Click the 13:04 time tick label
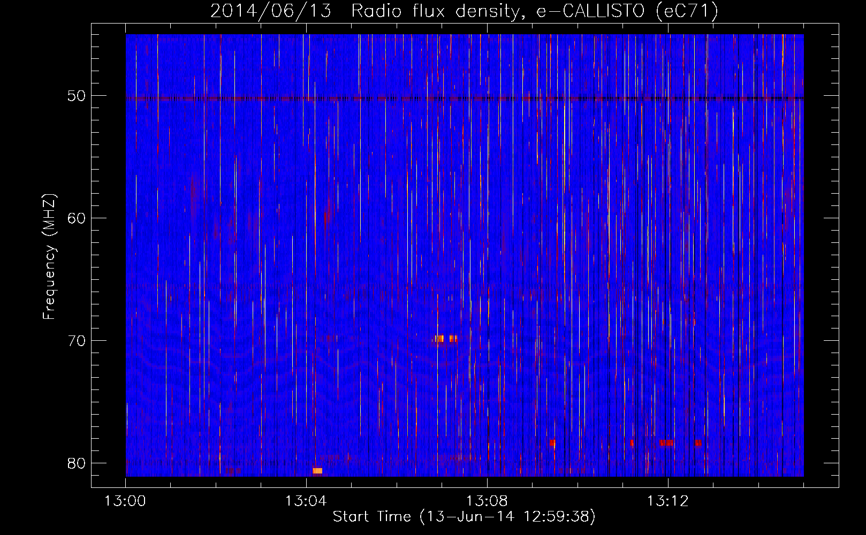Image resolution: width=866 pixels, height=535 pixels. click(306, 501)
